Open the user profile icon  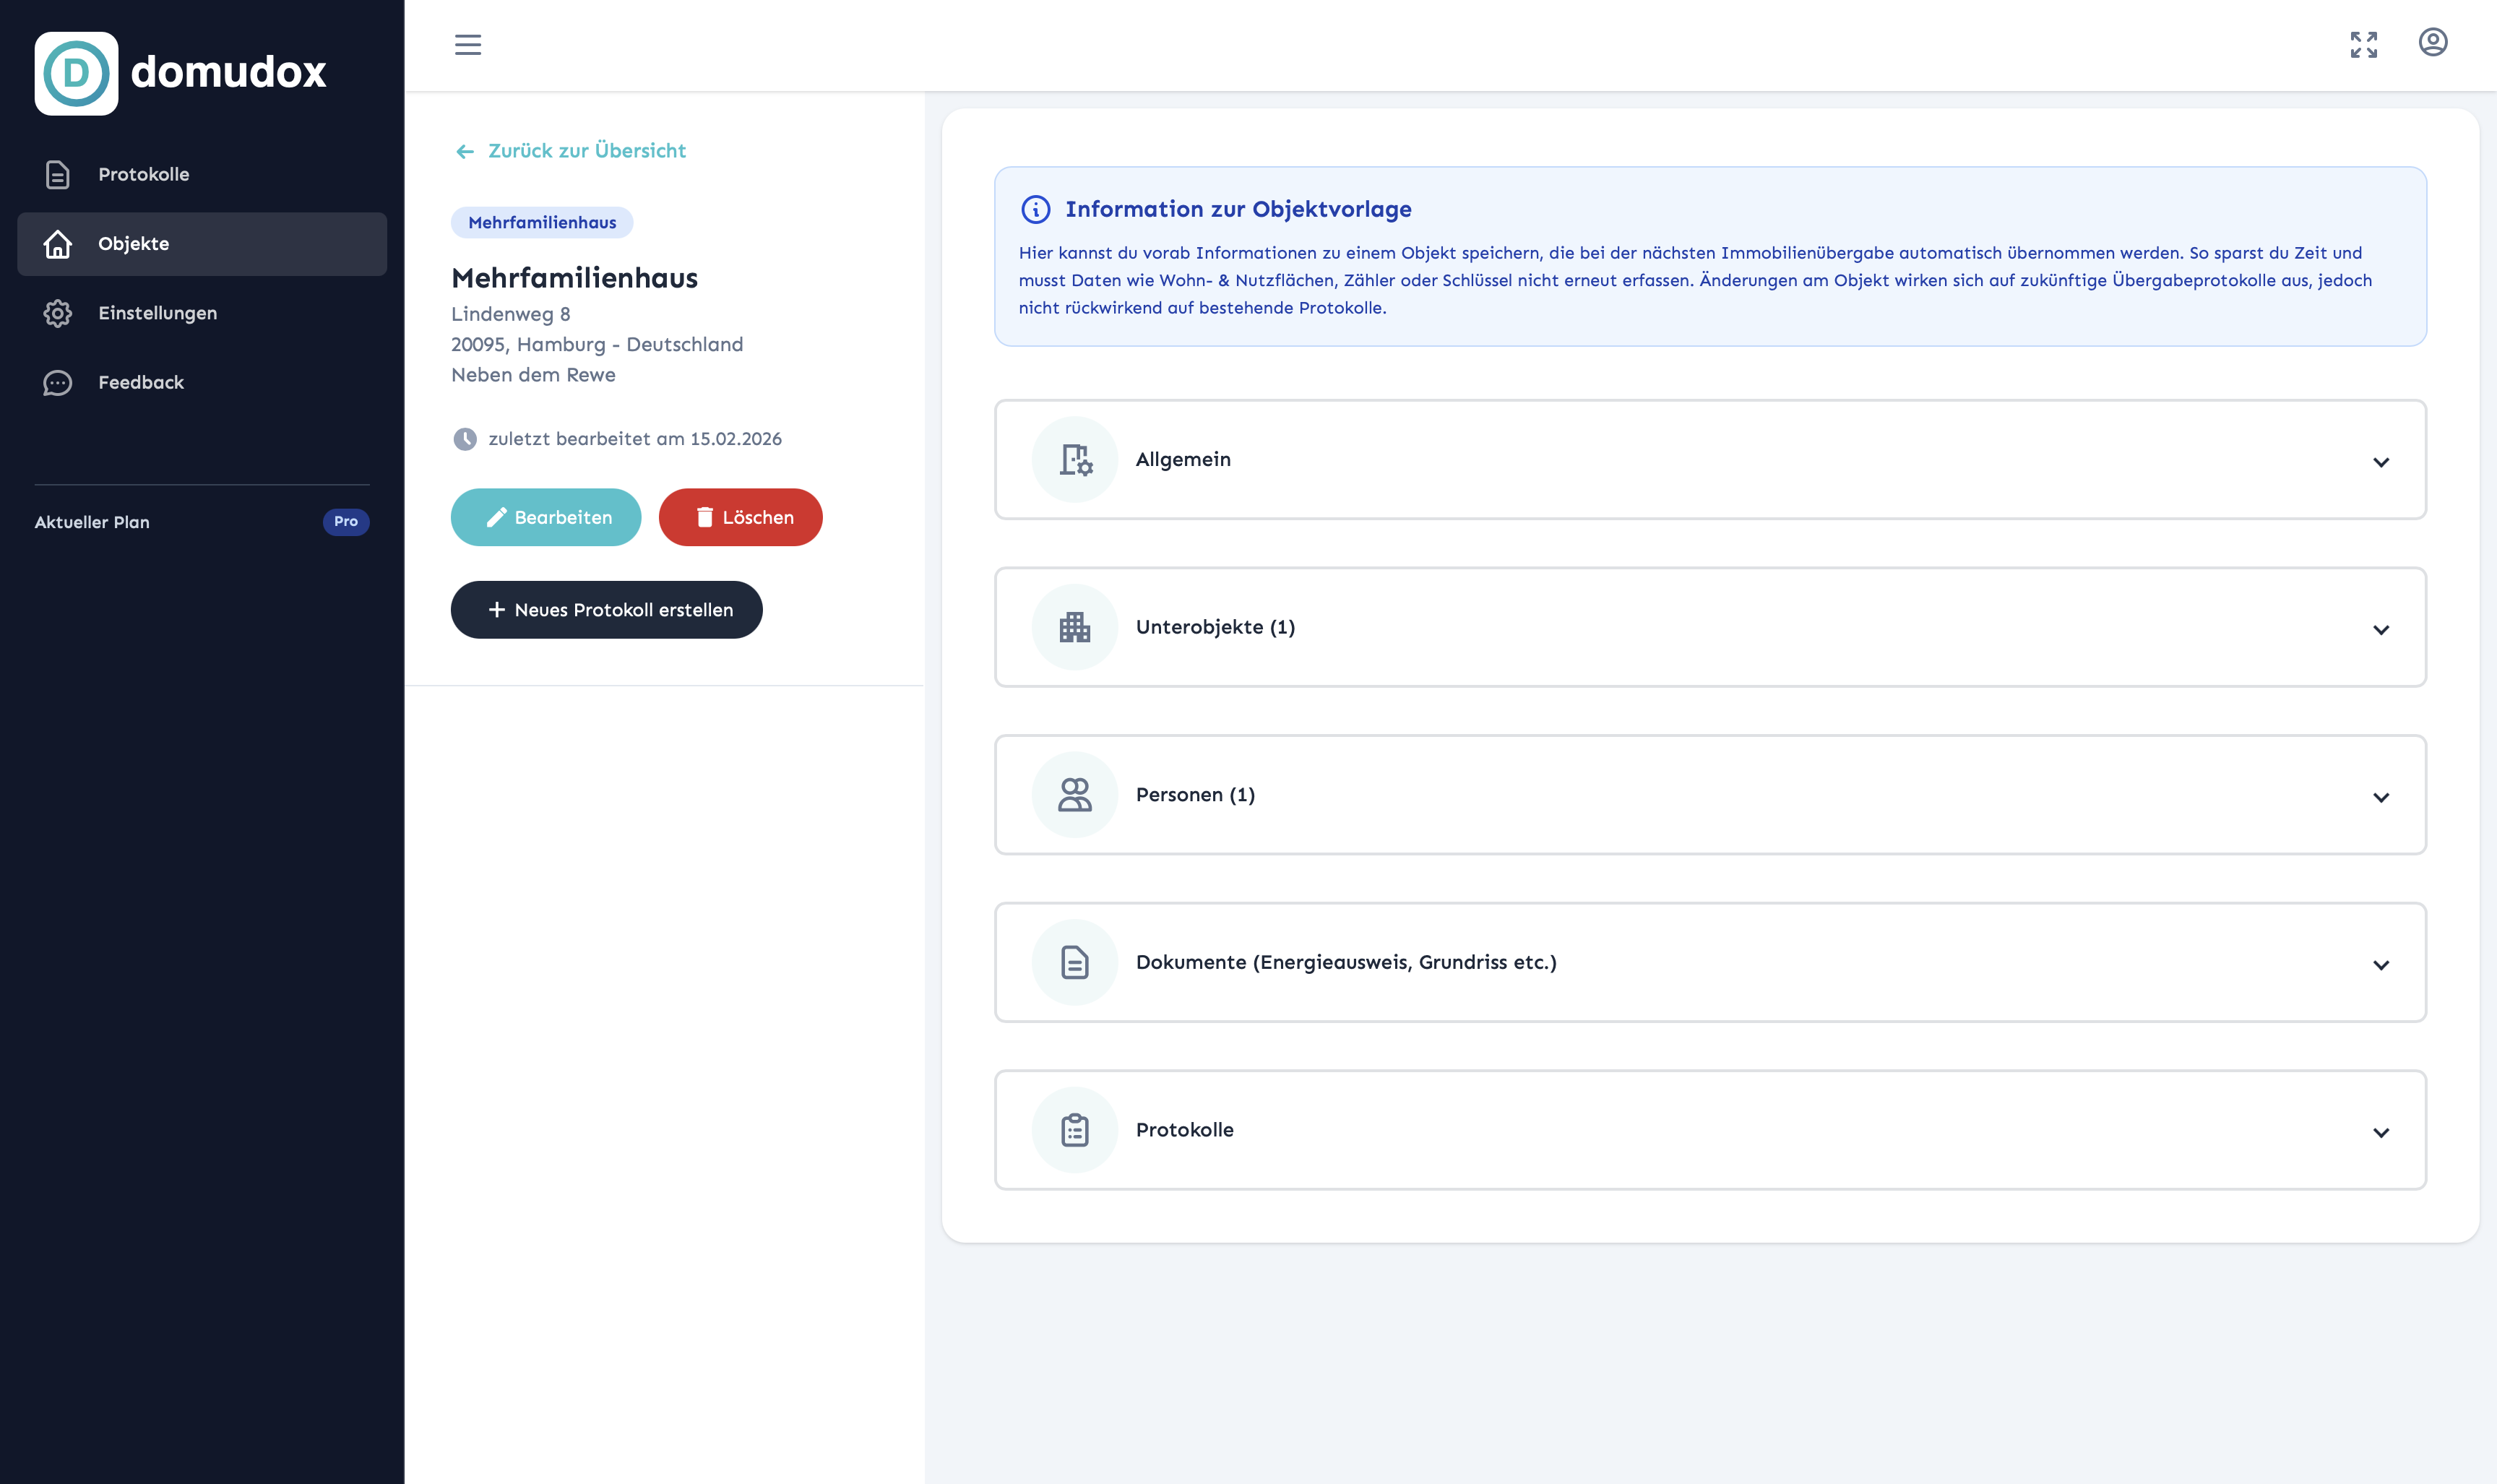(2432, 43)
